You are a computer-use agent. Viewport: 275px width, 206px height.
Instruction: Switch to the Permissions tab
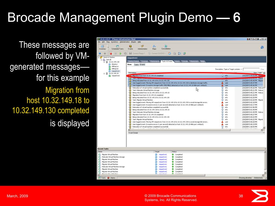pos(194,61)
